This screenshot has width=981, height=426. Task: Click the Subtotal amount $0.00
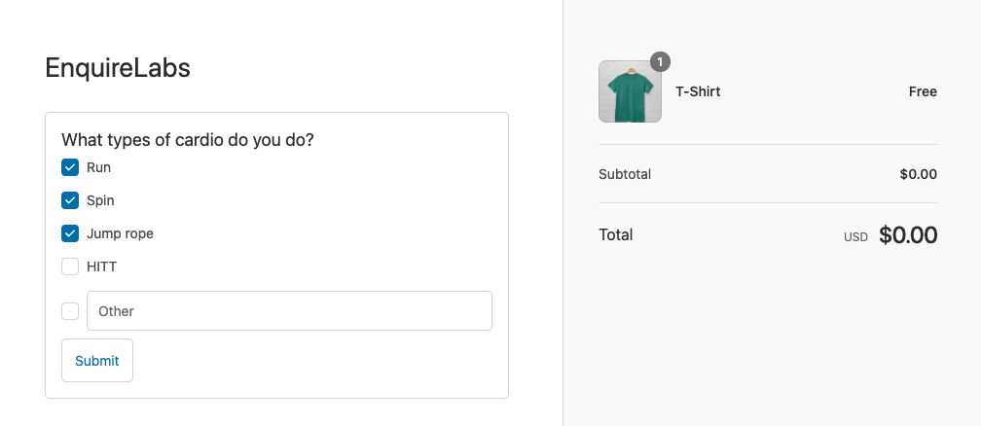(x=918, y=174)
